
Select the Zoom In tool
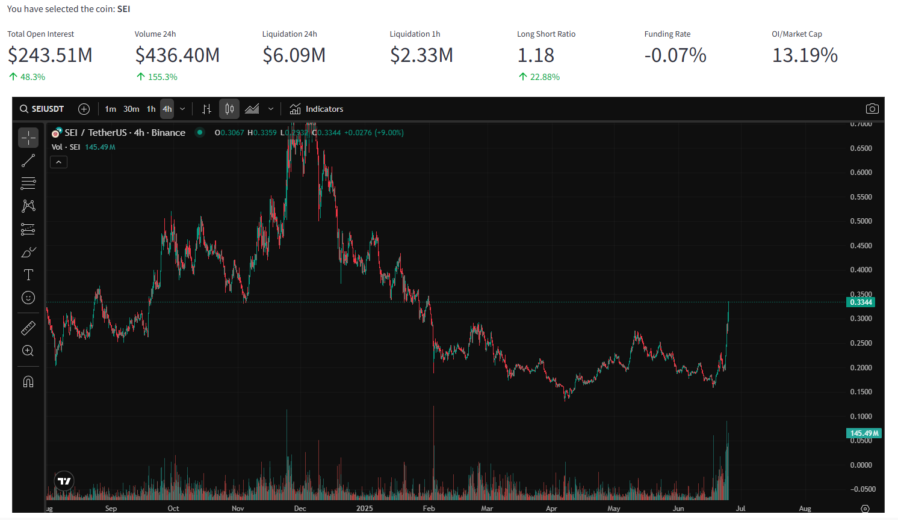(28, 351)
